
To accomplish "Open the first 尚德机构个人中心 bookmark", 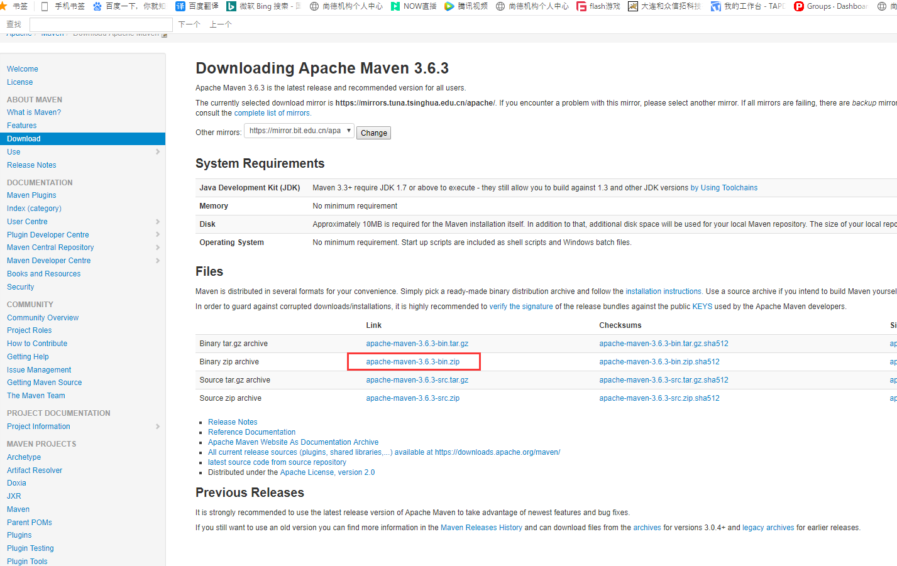I will [x=346, y=6].
